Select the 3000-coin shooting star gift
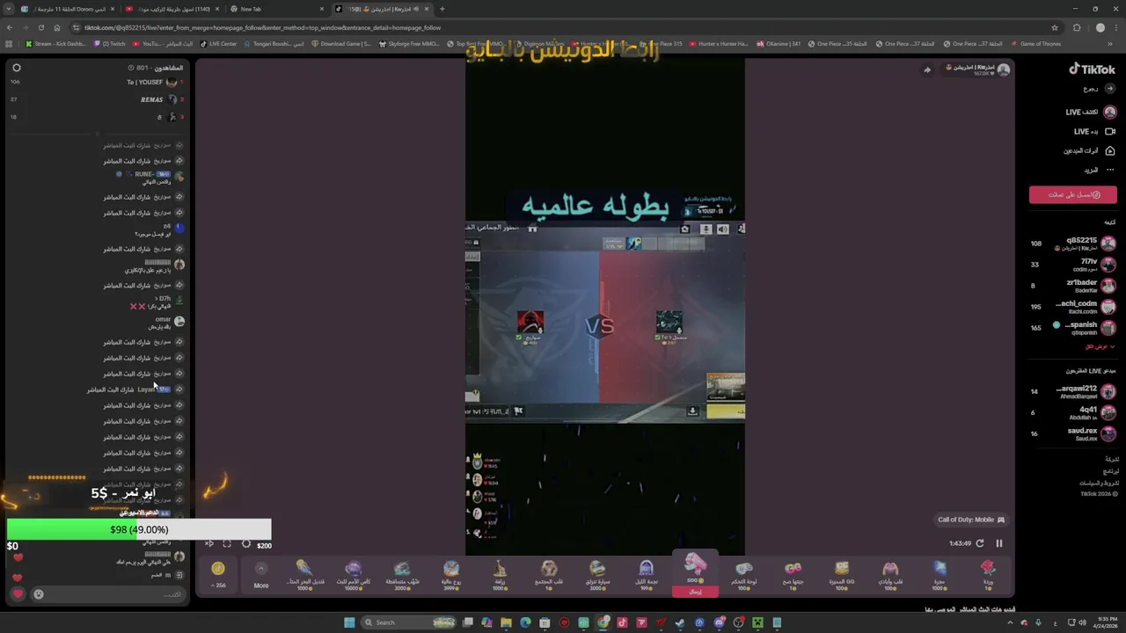Viewport: 1126px width, 633px height. point(402,574)
